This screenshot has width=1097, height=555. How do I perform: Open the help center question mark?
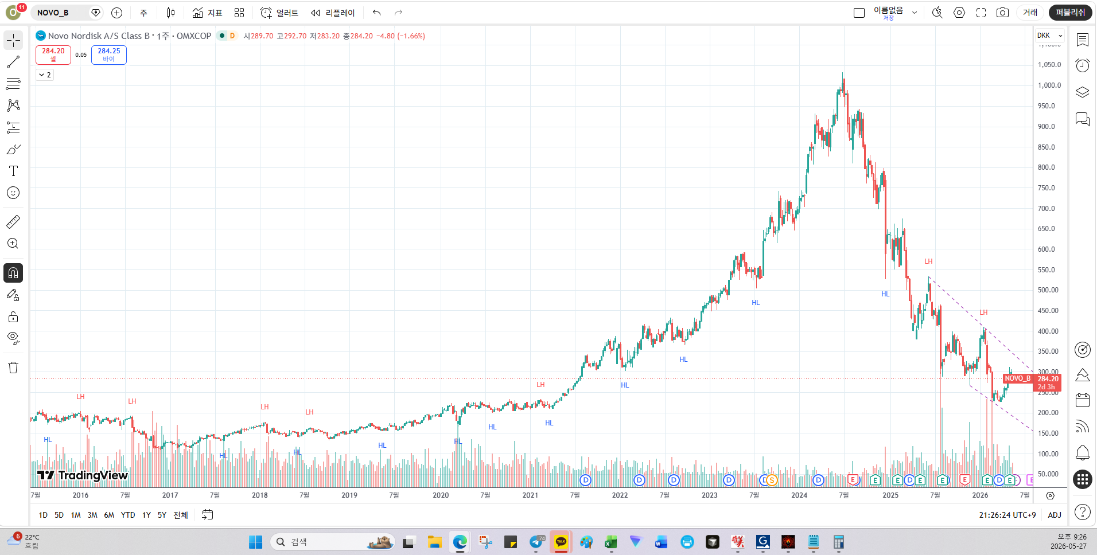pos(1083,512)
